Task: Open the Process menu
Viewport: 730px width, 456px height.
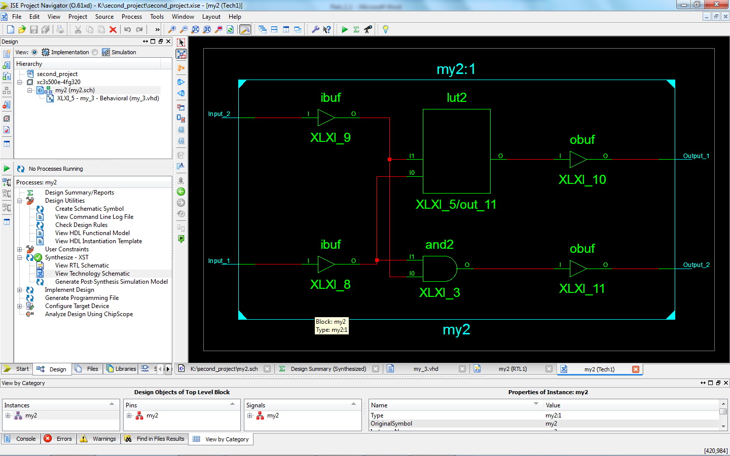Action: click(x=132, y=17)
